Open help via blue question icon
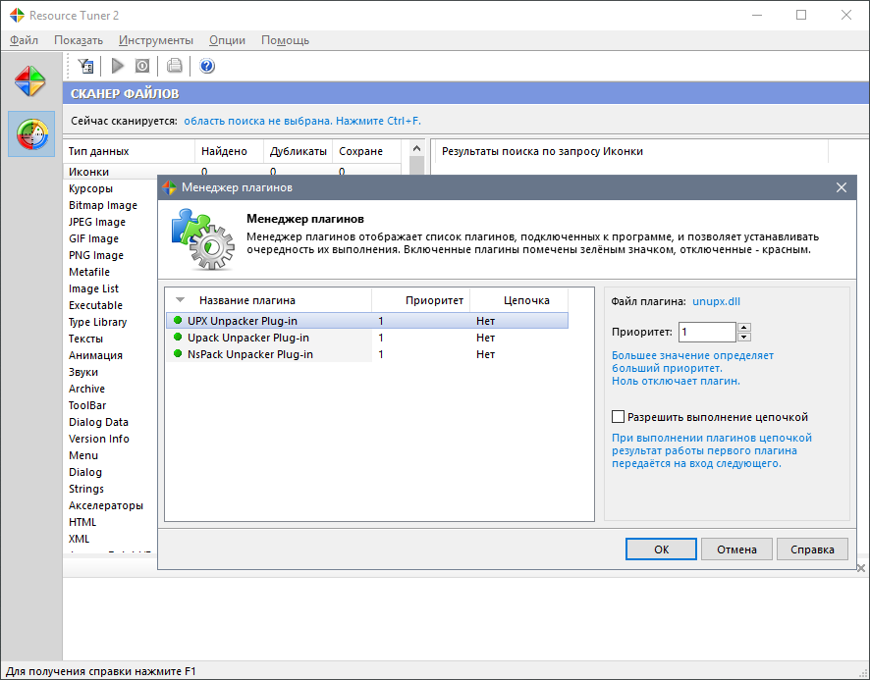Viewport: 870px width, 680px height. coord(207,66)
